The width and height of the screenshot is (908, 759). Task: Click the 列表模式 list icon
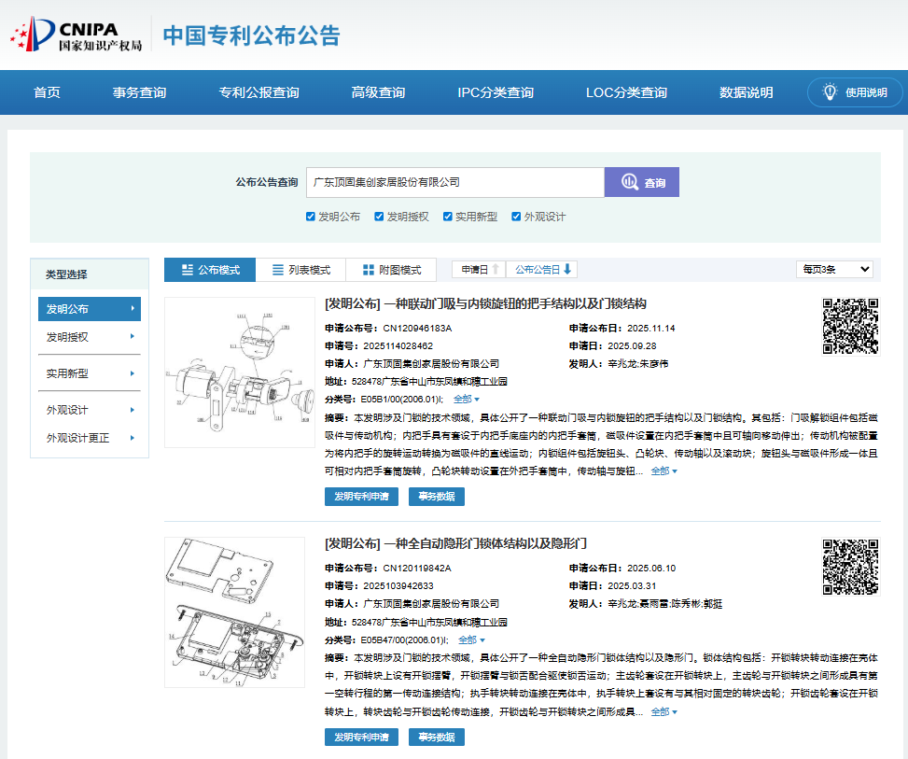[278, 270]
